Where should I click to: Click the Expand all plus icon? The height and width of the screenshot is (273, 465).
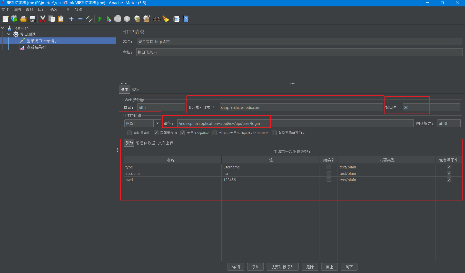coord(71,19)
